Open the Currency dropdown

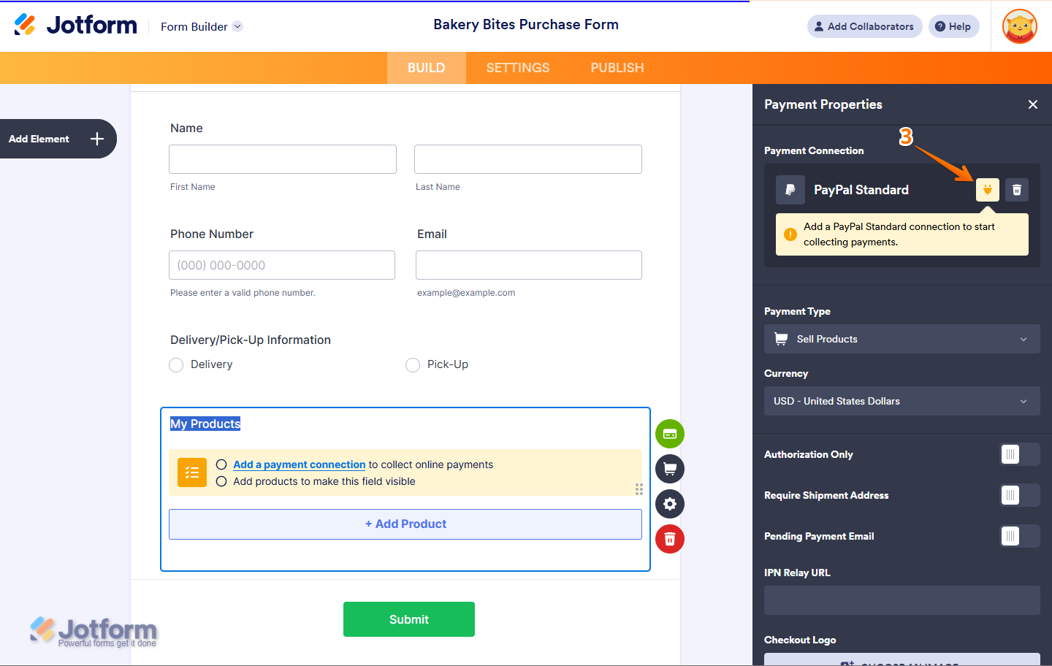point(902,401)
